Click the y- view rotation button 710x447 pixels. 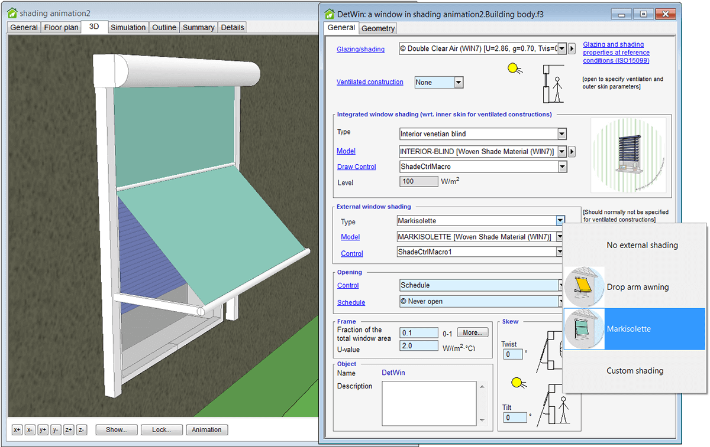[56, 430]
